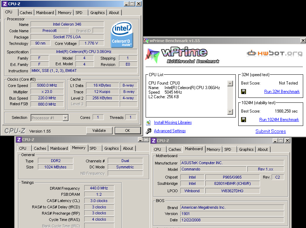Click OK in CPU-Z window
Image resolution: width=306 pixels, height=228 pixels.
point(128,130)
